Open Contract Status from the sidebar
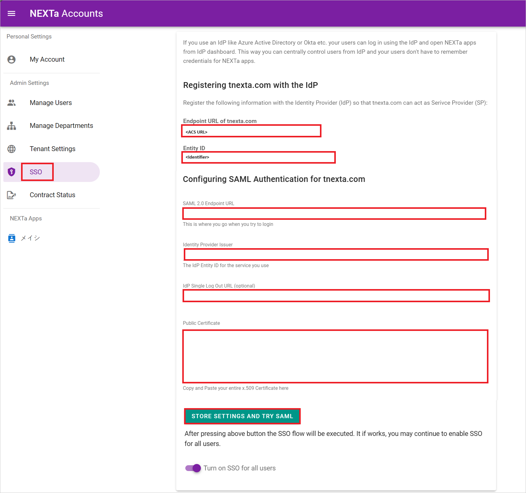Image resolution: width=526 pixels, height=493 pixels. [52, 195]
